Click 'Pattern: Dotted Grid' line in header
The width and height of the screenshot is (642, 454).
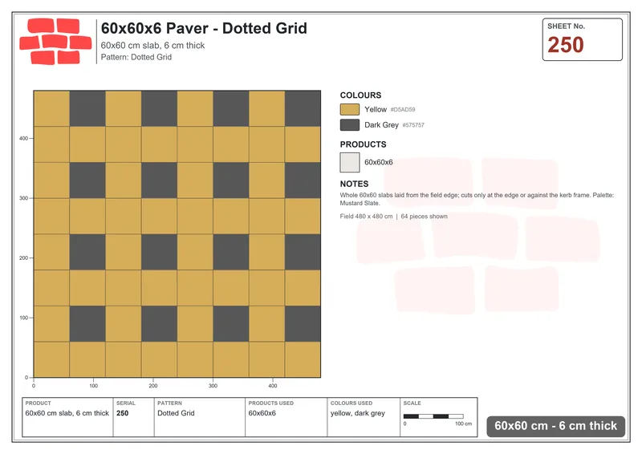click(136, 57)
